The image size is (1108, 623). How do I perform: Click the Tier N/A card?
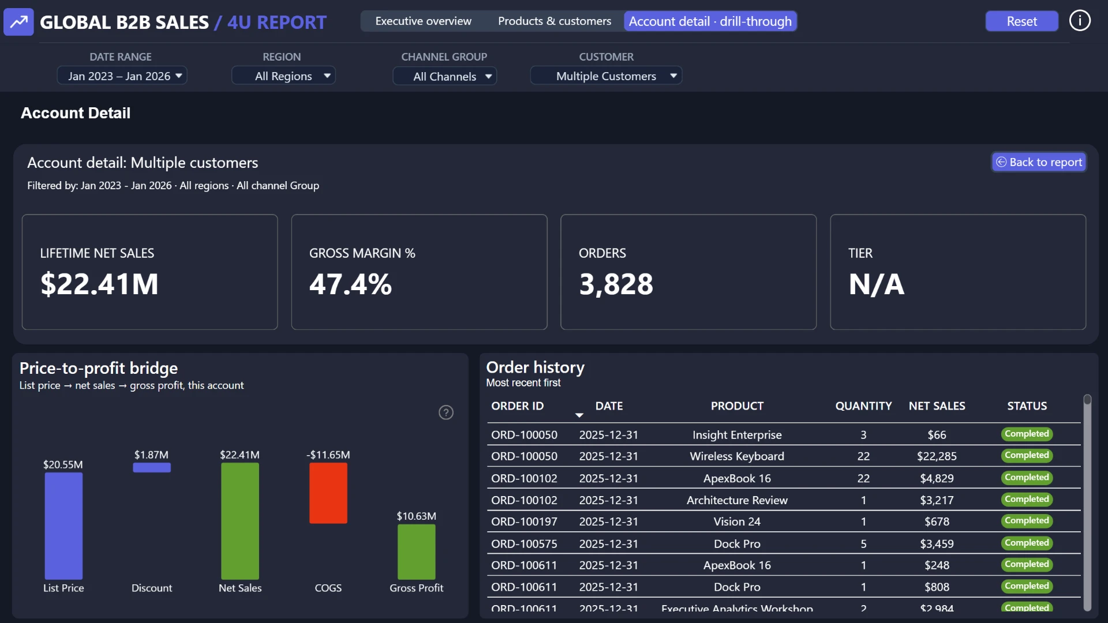(958, 272)
